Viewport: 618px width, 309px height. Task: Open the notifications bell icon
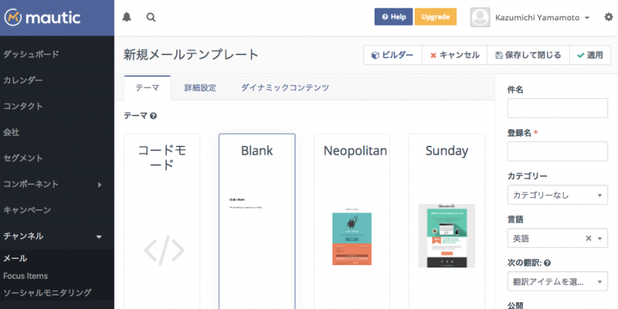126,17
